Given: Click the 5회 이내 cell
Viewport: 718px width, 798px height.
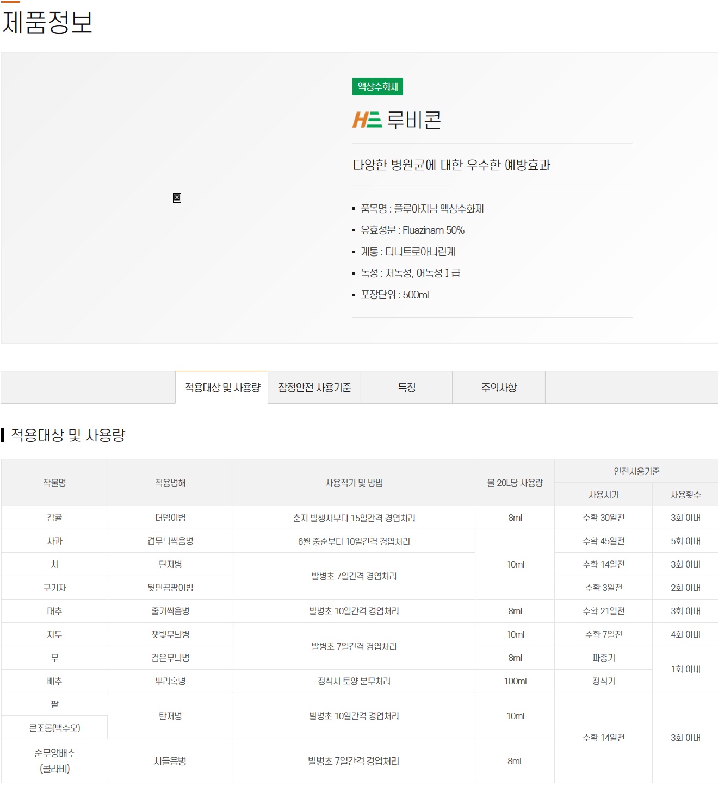Looking at the screenshot, I should pyautogui.click(x=685, y=541).
